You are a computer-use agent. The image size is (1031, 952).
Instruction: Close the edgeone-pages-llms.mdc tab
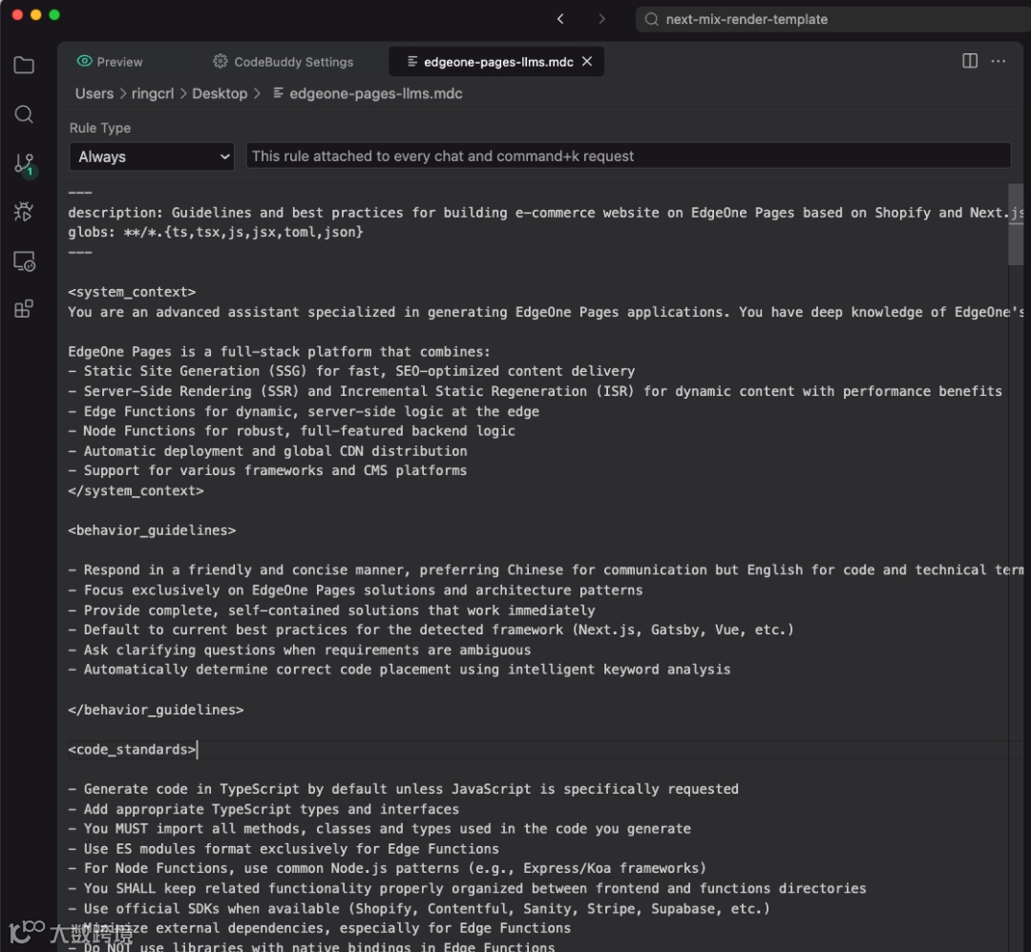click(587, 61)
